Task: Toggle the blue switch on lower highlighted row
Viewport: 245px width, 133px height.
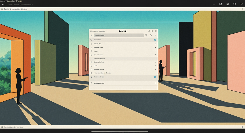Action: pos(155,77)
